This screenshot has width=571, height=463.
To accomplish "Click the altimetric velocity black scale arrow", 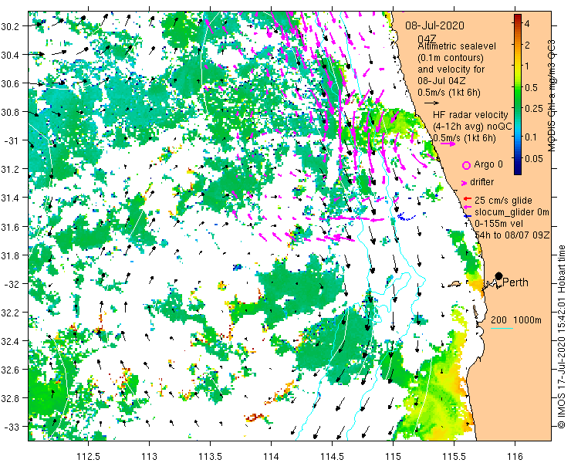I will tap(432, 103).
